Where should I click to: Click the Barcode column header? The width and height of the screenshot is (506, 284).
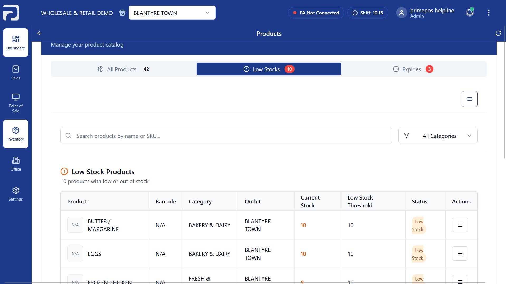point(166,201)
